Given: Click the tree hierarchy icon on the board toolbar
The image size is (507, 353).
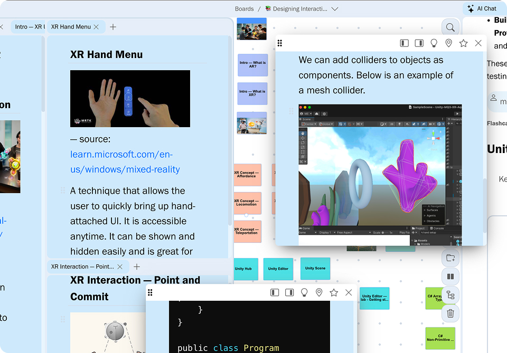Looking at the screenshot, I should (x=450, y=295).
